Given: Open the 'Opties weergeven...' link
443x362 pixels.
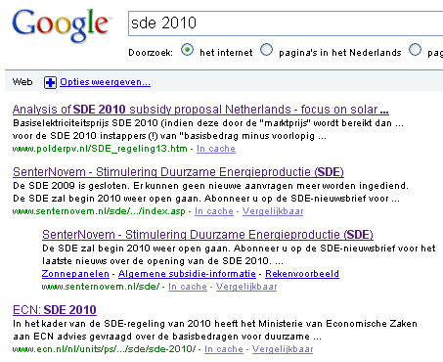Looking at the screenshot, I should 105,82.
